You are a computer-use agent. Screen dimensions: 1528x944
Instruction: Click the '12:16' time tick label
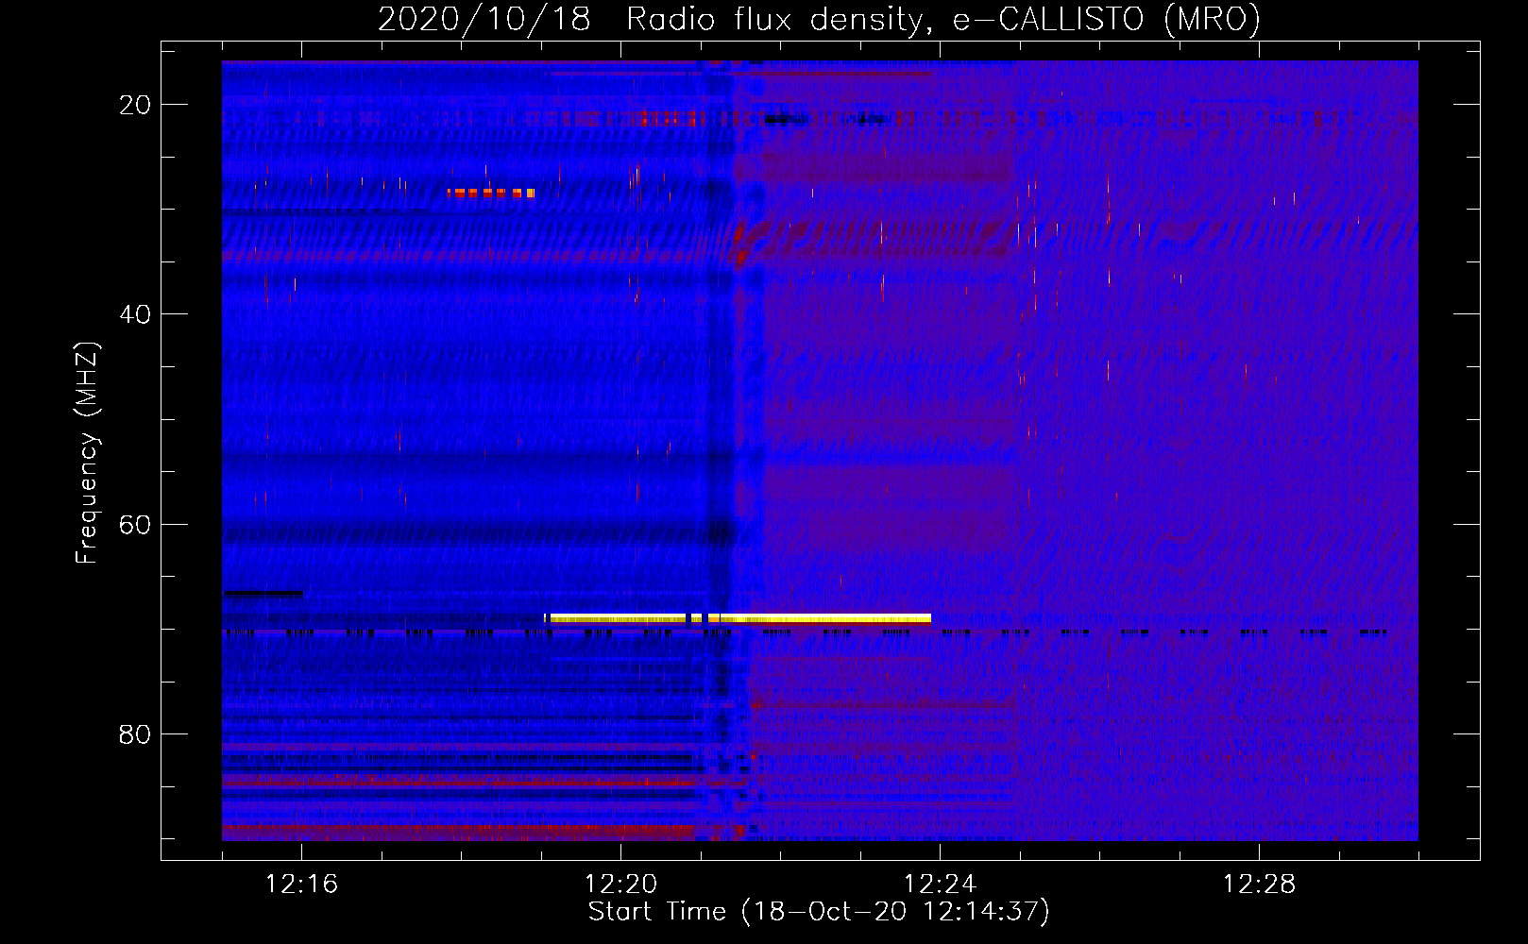[301, 885]
